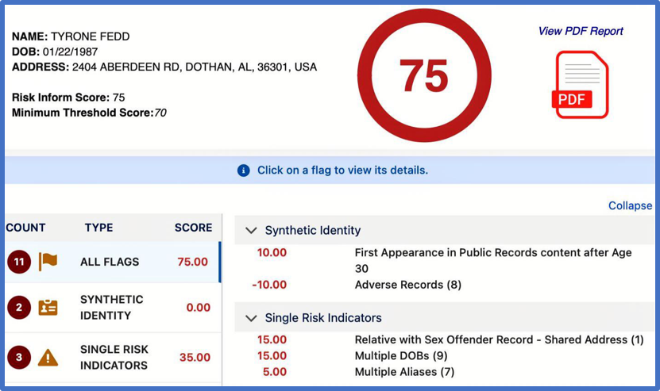
Task: Click the First Appearance in Public Records flag
Action: tap(493, 260)
